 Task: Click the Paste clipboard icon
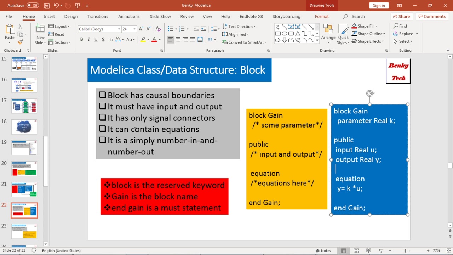pos(10,30)
